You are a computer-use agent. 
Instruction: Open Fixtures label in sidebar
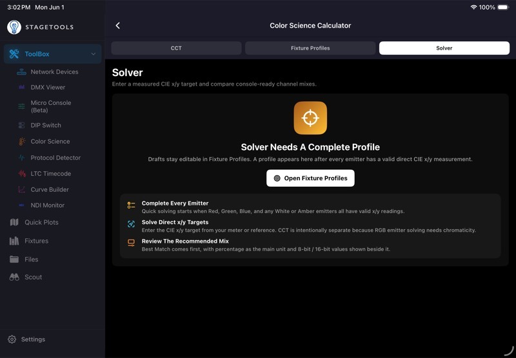(36, 241)
